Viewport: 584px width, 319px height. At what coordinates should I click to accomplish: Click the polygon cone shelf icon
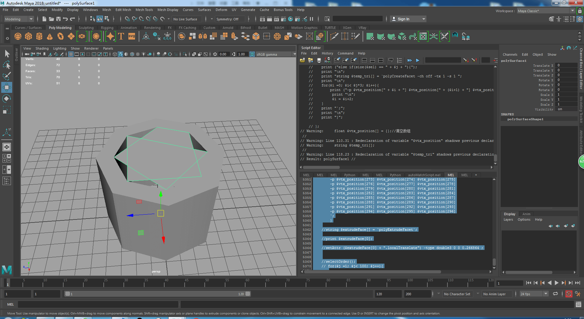tap(50, 37)
